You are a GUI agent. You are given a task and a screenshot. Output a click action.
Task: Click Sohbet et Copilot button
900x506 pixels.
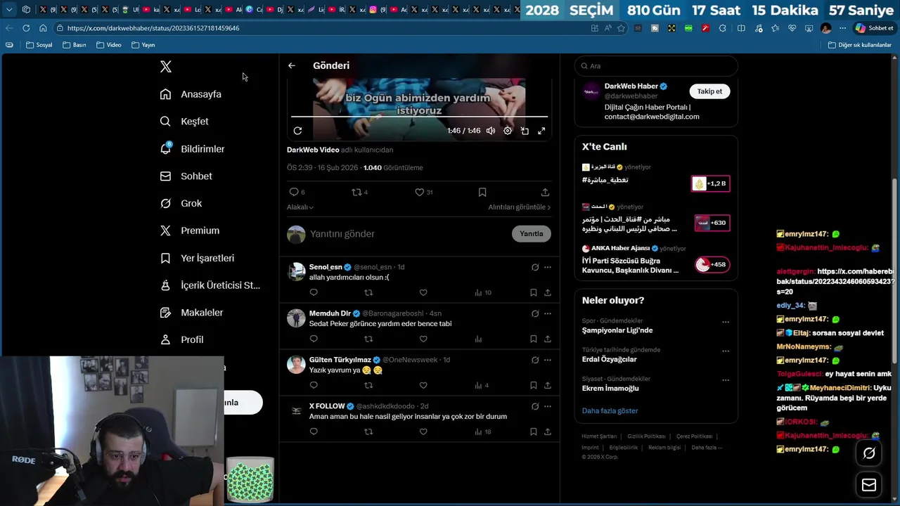(x=874, y=28)
